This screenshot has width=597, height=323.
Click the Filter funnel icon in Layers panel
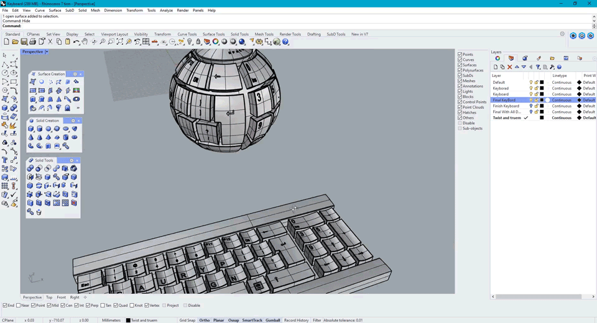[538, 67]
